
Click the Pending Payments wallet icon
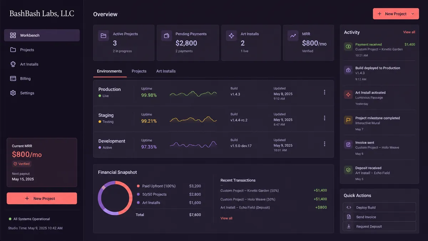[166, 36]
